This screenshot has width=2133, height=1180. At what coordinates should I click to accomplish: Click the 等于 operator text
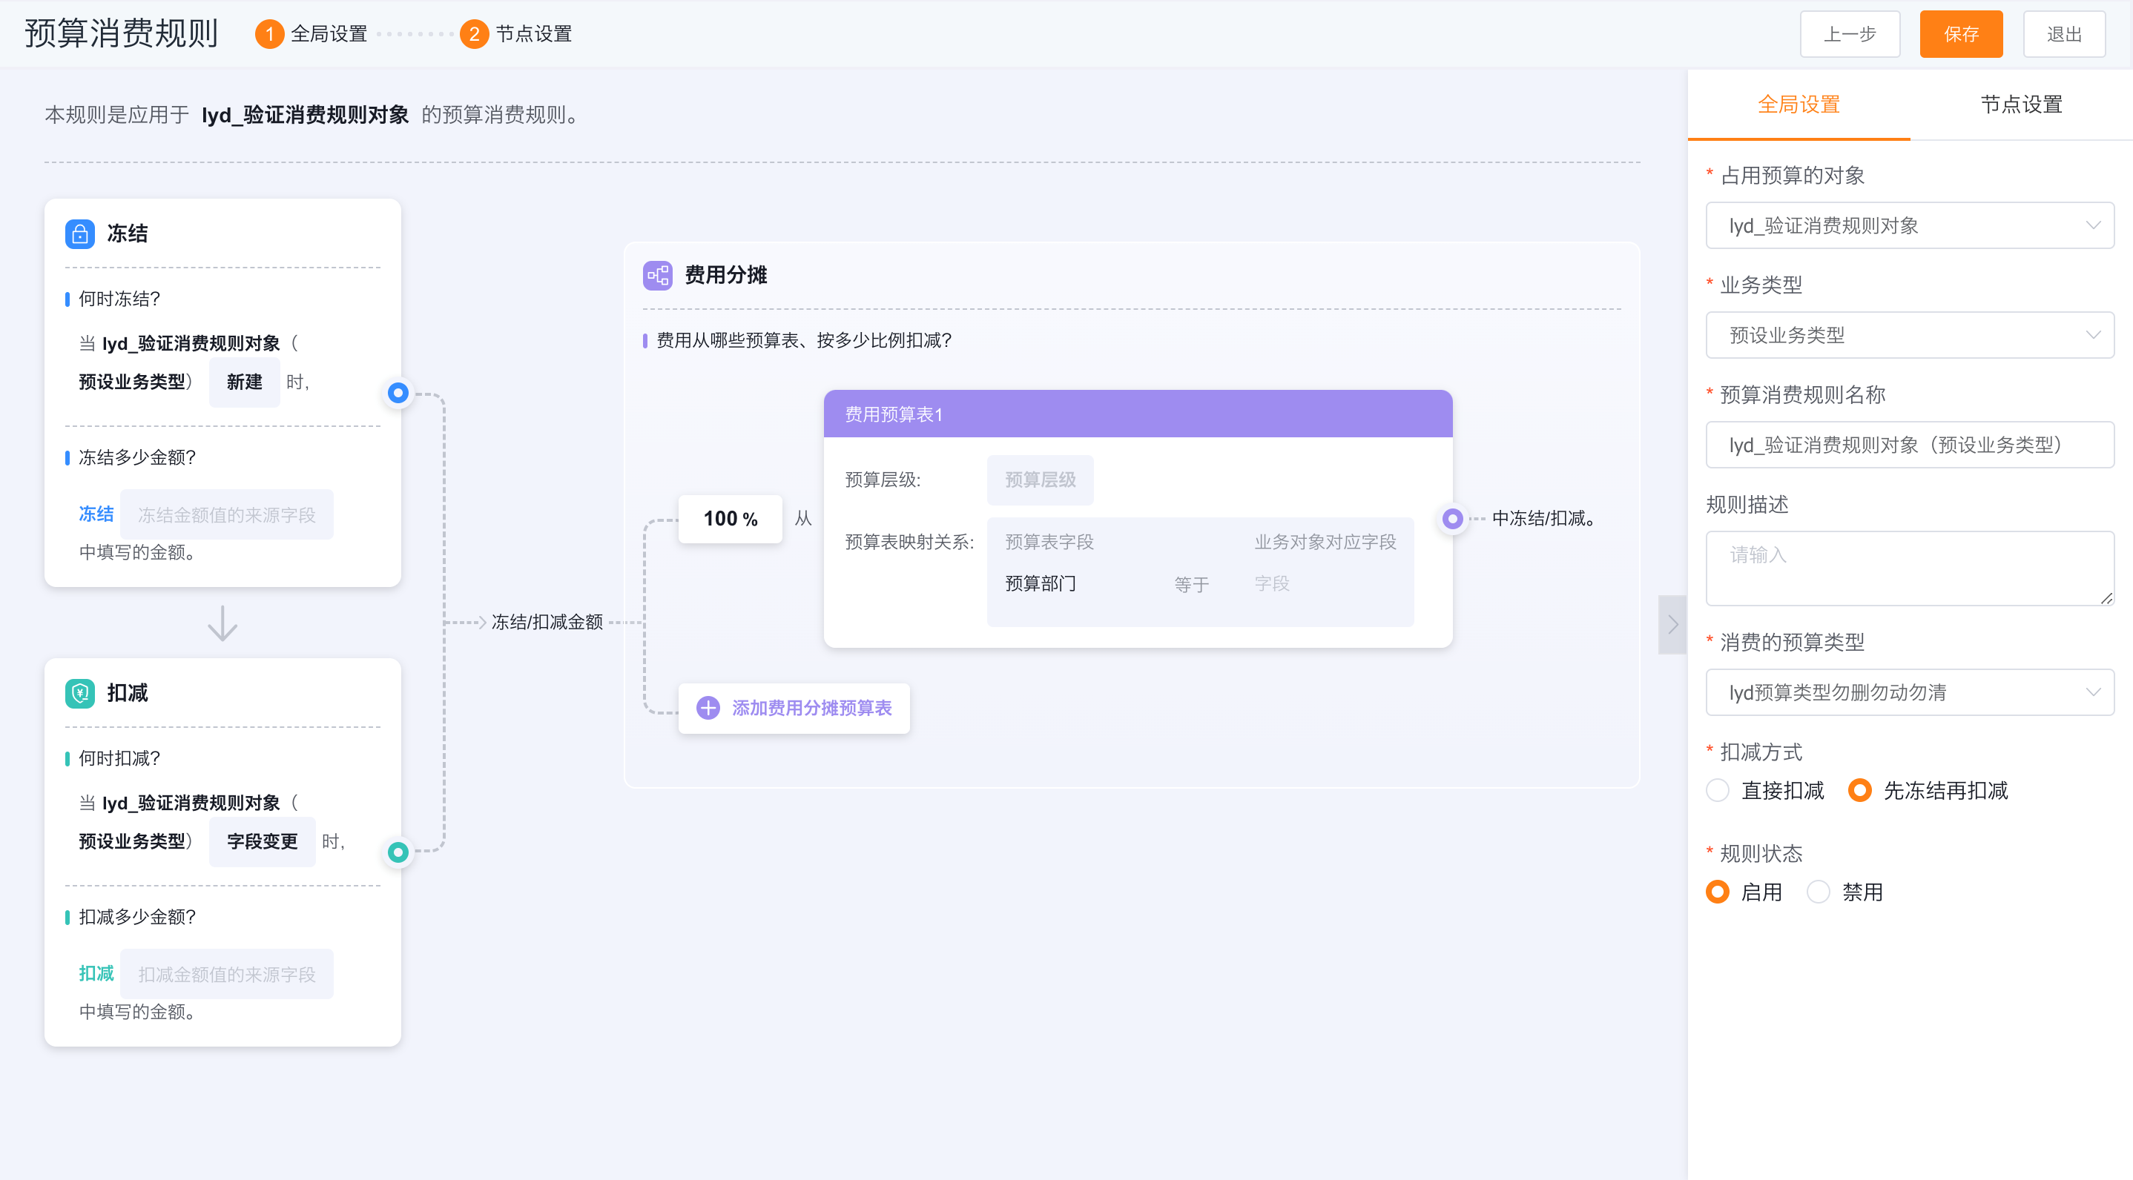[x=1192, y=584]
